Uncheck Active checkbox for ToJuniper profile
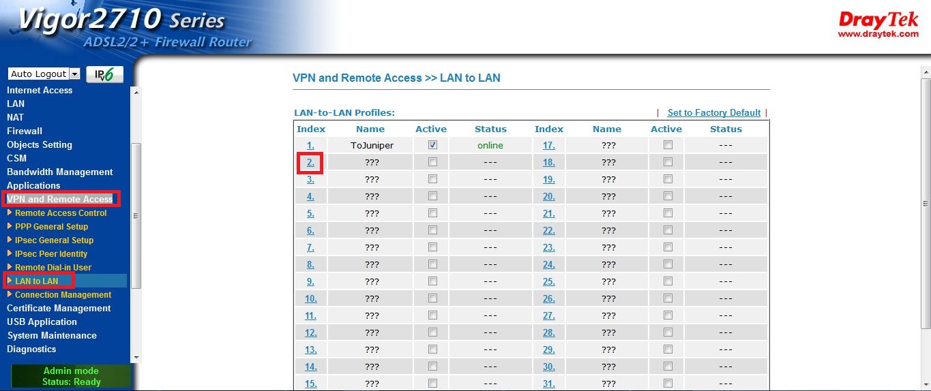 click(432, 145)
